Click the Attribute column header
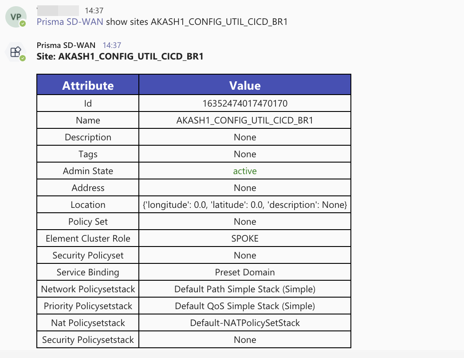 point(88,85)
